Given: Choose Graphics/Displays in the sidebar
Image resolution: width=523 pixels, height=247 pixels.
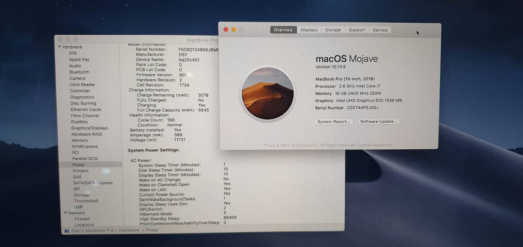Looking at the screenshot, I should coord(90,128).
